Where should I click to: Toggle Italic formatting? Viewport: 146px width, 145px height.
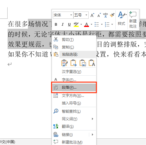coord(63,25)
